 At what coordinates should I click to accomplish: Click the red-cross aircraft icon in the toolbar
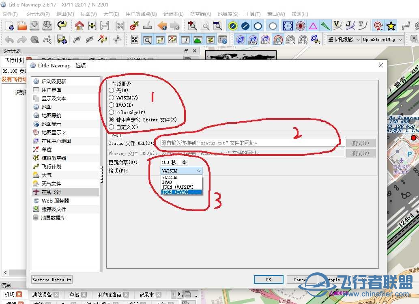pos(134,26)
